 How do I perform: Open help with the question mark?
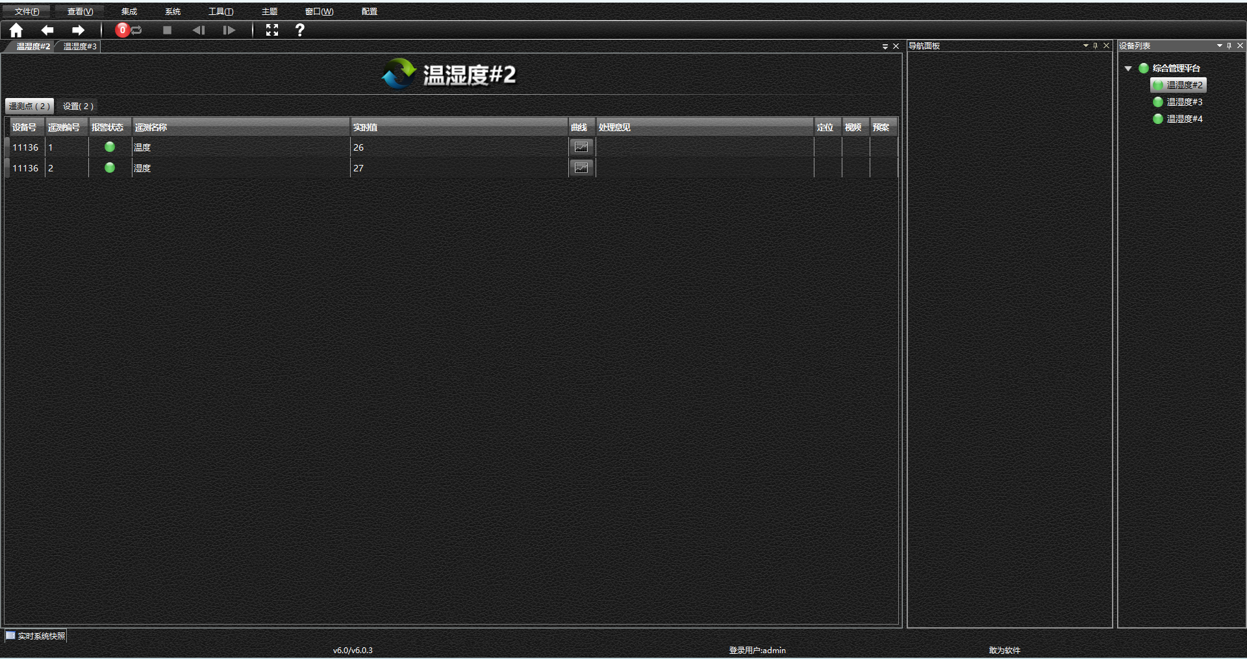click(299, 30)
